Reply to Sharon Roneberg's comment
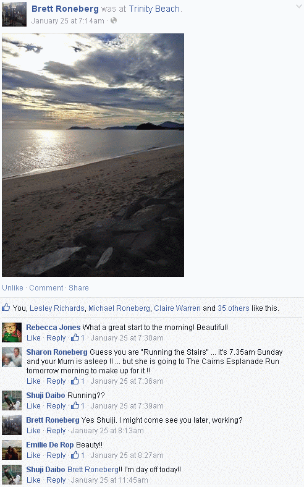 [56, 381]
